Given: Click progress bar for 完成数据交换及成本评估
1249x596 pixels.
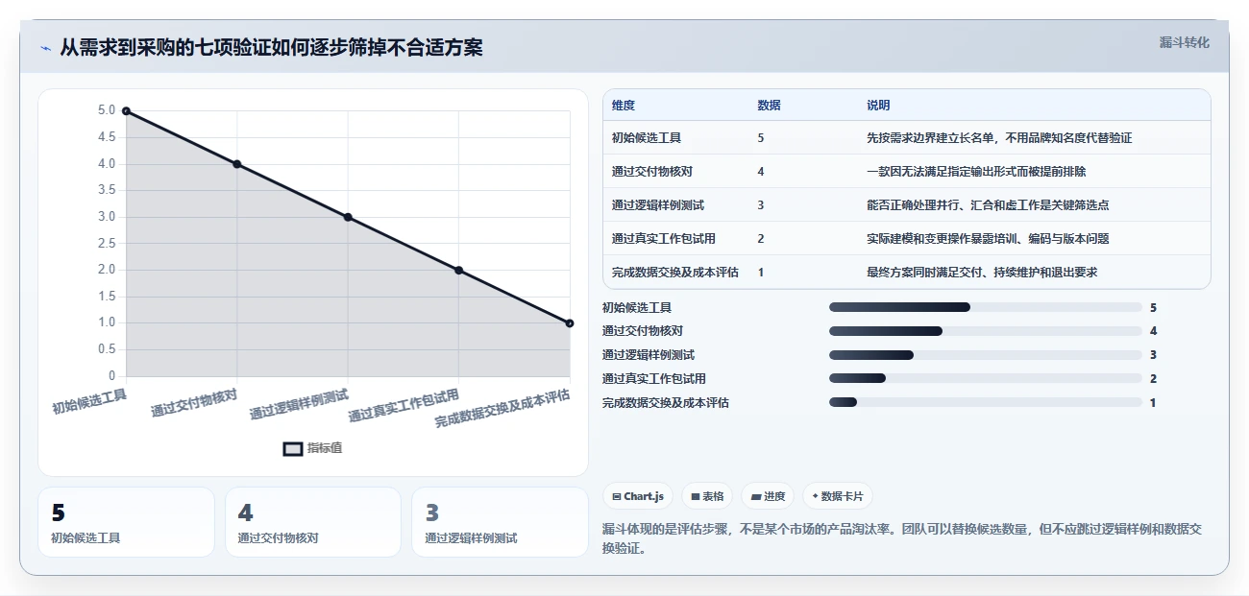Looking at the screenshot, I should pyautogui.click(x=985, y=403).
